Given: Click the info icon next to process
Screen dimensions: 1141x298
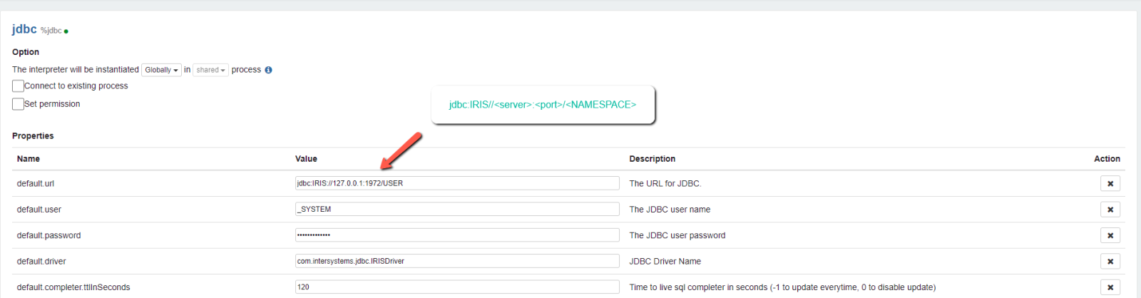Looking at the screenshot, I should click(268, 70).
